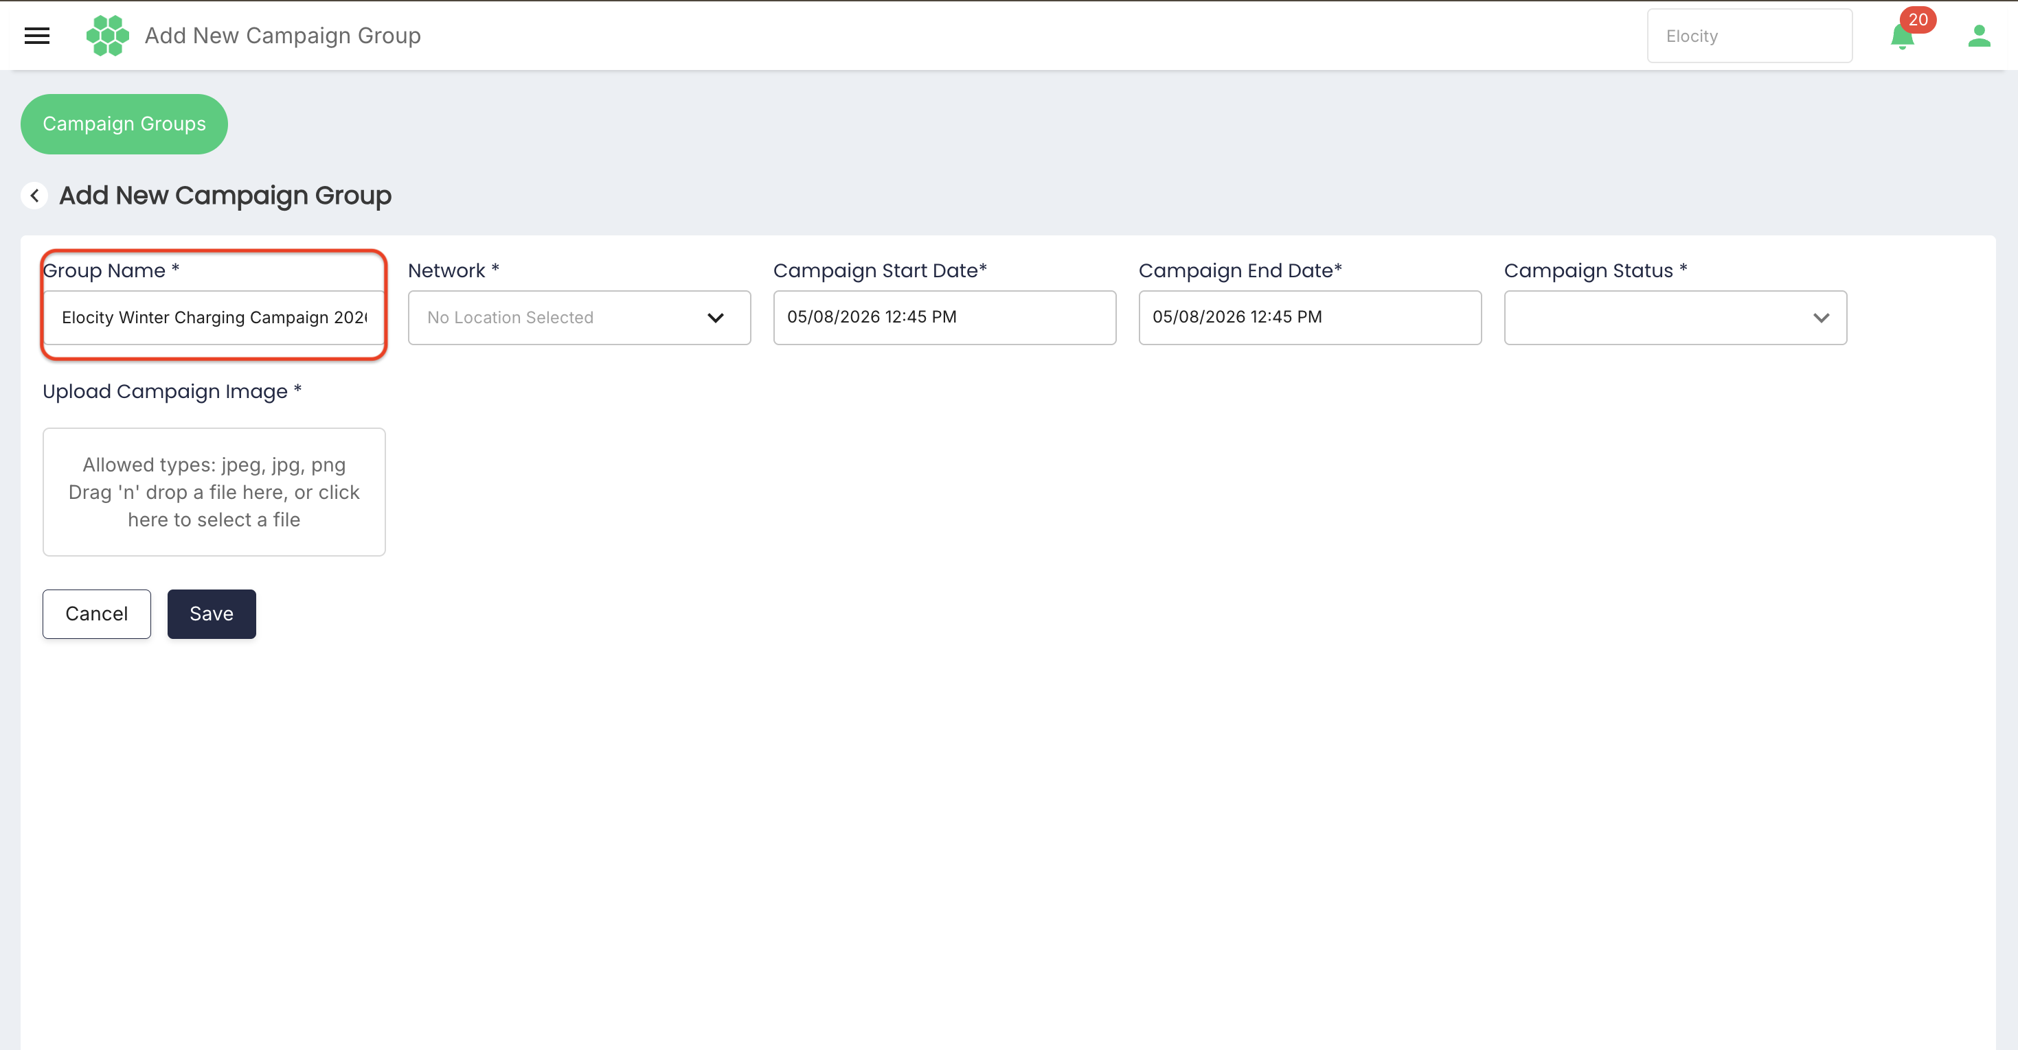Open the user profile account icon
Screen dimensions: 2018x1050
[1979, 36]
